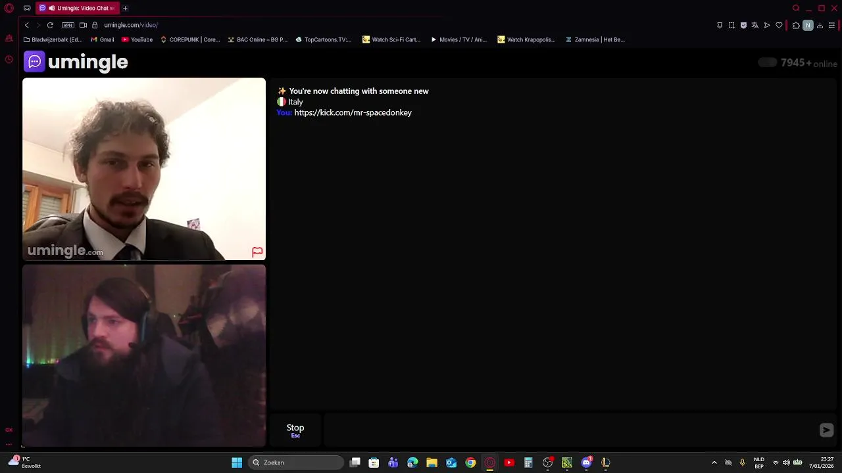Launch Discord from the taskbar
Viewport: 842px width, 473px height.
586,462
